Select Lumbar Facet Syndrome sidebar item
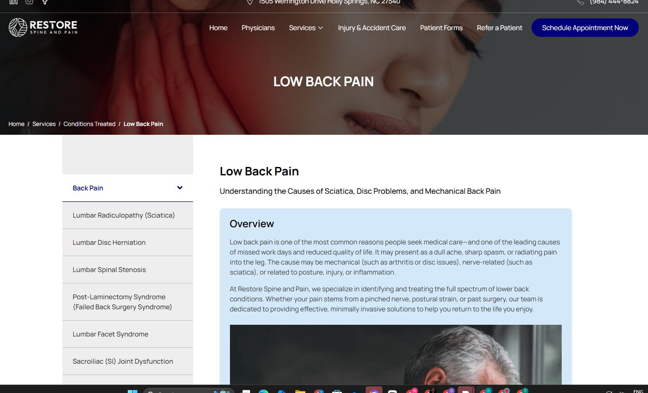The image size is (648, 393). tap(128, 334)
